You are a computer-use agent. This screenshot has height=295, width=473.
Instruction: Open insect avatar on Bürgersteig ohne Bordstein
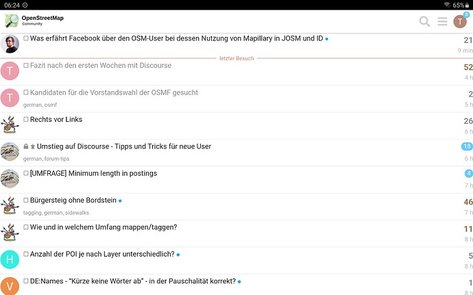10,205
